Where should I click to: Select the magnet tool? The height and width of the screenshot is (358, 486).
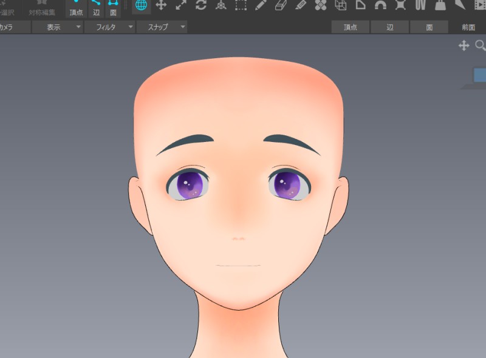point(380,5)
